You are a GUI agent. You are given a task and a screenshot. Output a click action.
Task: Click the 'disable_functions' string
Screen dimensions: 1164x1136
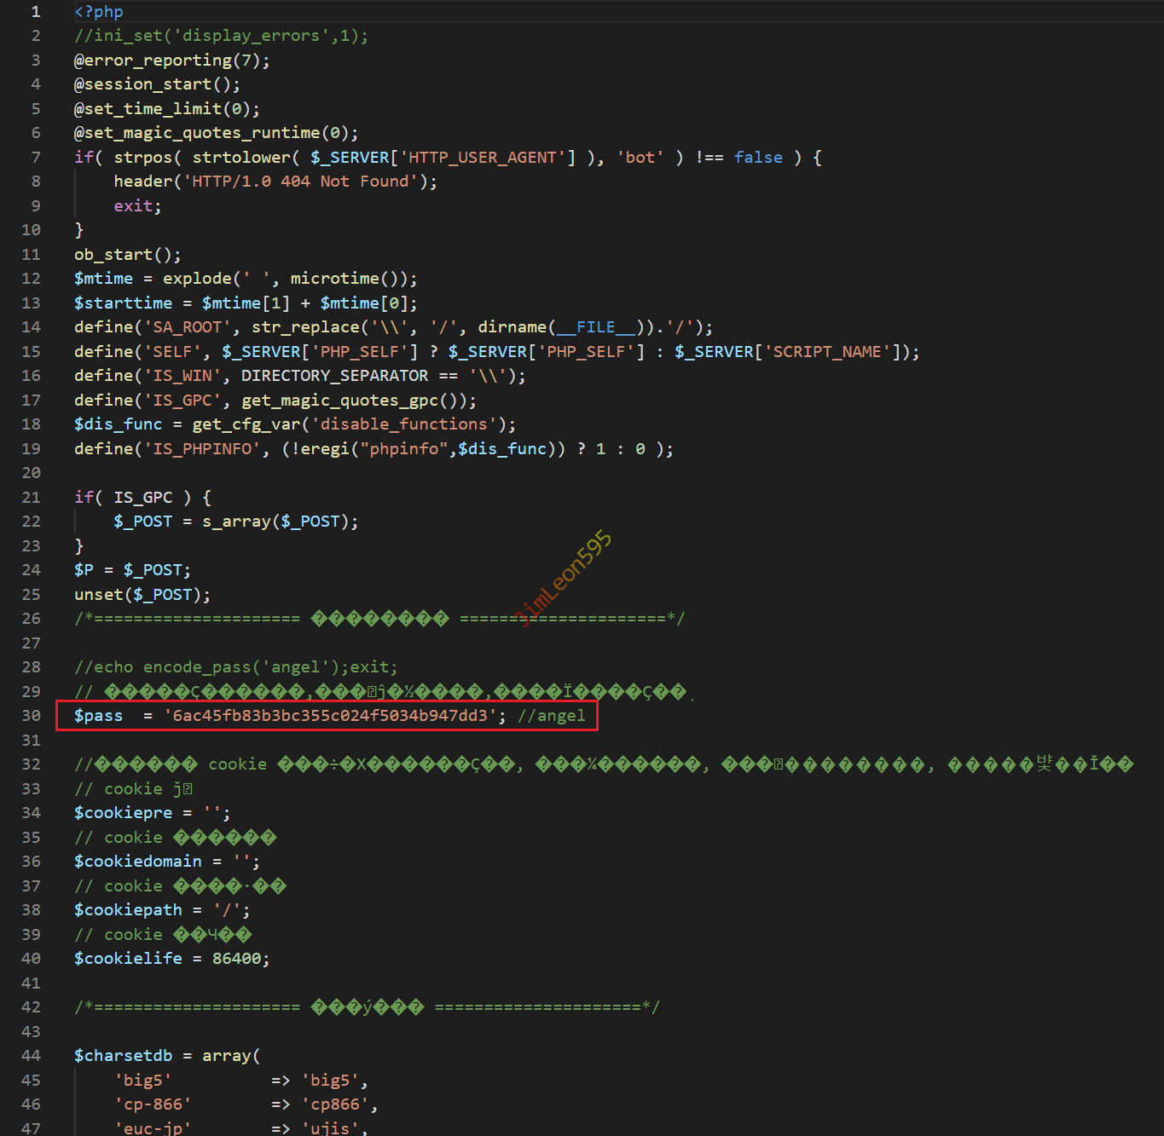pos(404,424)
